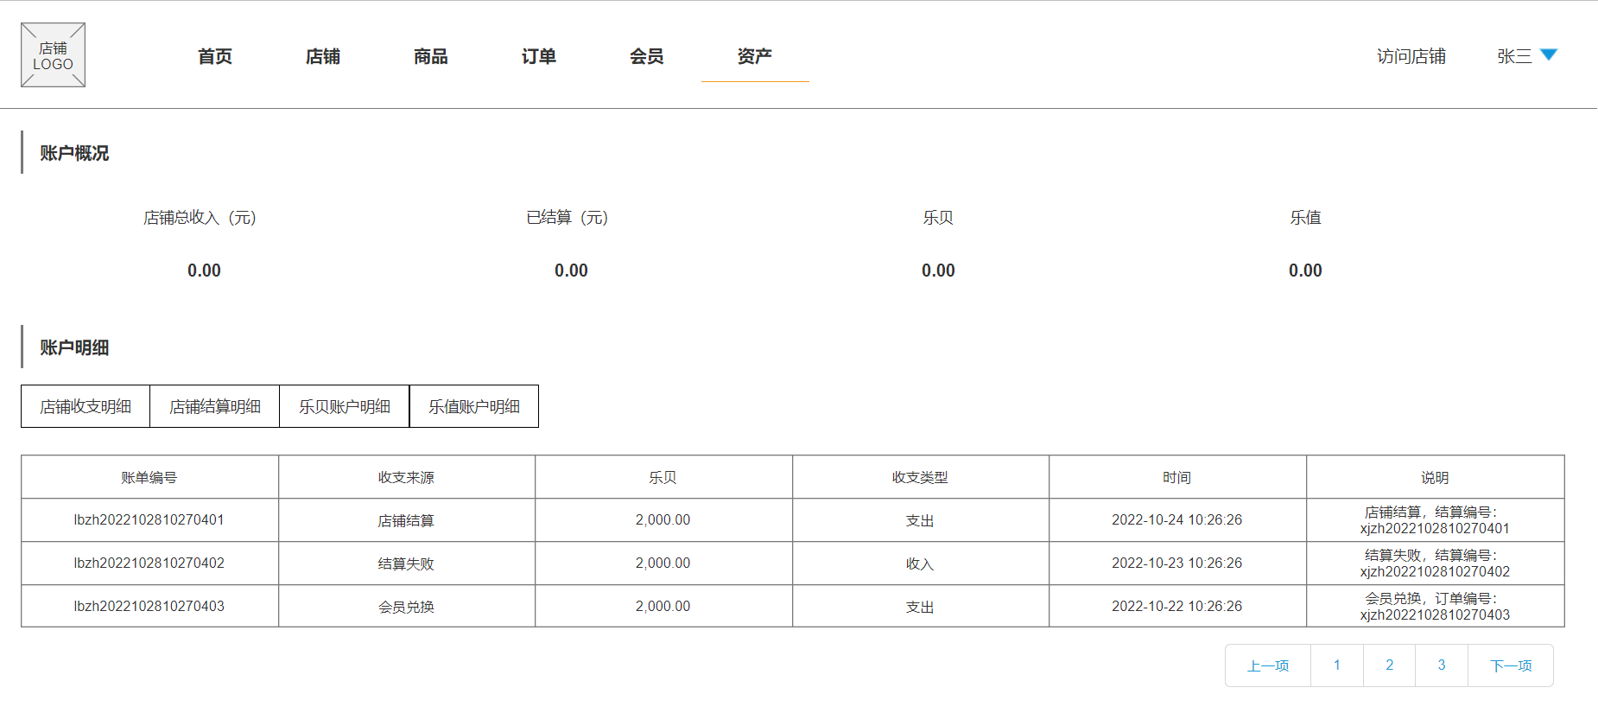Click the 店铺结算 source cell
The image size is (1598, 713).
(x=406, y=520)
